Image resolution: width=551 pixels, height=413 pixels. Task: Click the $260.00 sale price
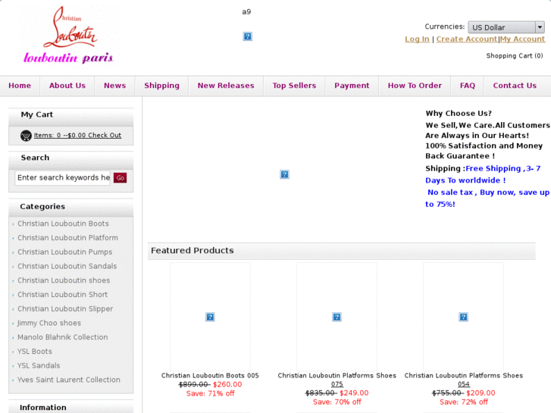pyautogui.click(x=227, y=384)
